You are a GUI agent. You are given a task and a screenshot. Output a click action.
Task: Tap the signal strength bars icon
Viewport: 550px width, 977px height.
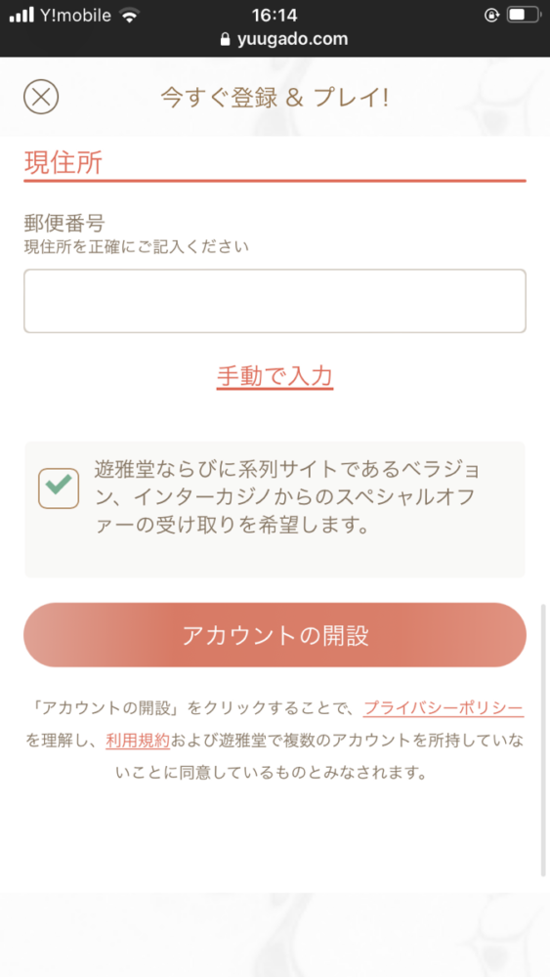click(21, 15)
